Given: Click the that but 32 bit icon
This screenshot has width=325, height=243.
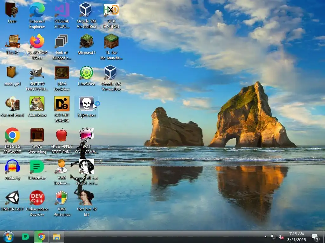Looking at the screenshot, I should pyautogui.click(x=87, y=198).
